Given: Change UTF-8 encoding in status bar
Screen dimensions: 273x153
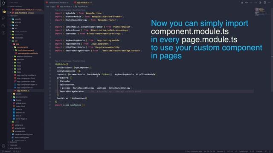Looking at the screenshot, I should tap(230, 151).
